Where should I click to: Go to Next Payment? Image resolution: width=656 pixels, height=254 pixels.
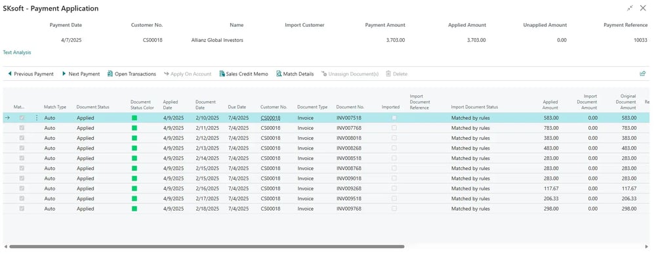click(81, 74)
